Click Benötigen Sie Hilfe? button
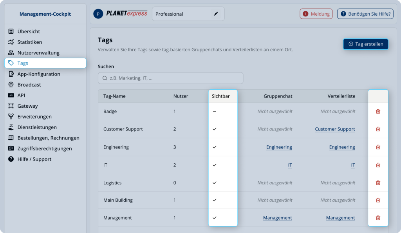Screen dimensions: 401x233 pyautogui.click(x=365, y=14)
